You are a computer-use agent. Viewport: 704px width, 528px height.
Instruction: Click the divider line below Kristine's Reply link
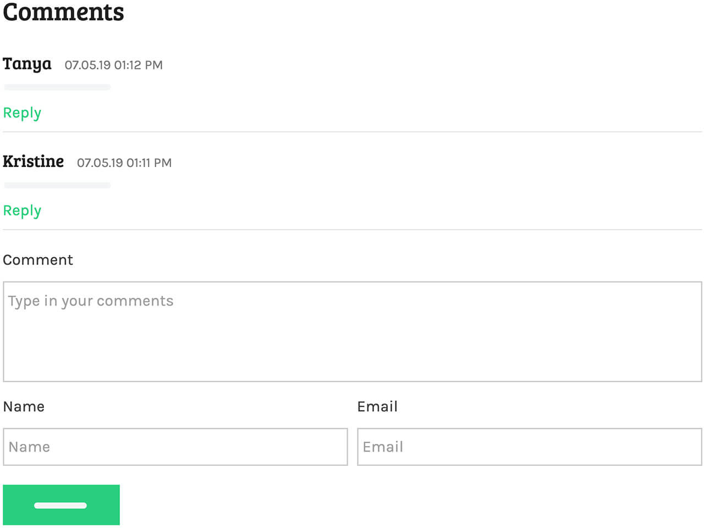(x=352, y=230)
